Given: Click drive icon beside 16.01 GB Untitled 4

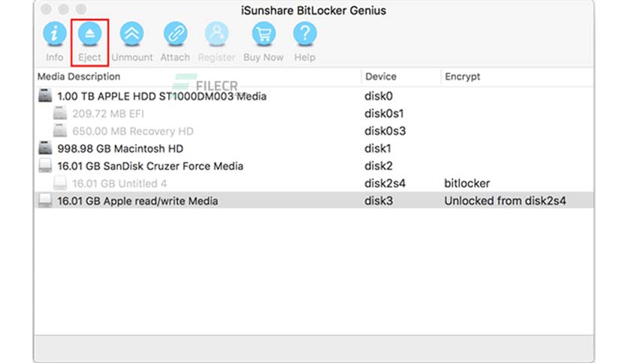Looking at the screenshot, I should coord(60,184).
